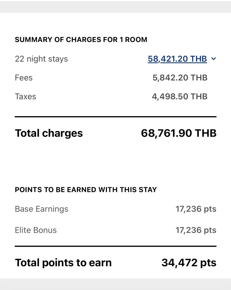Select the Summary of Charges for 1 Room heading
Screen dimensions: 231x290
click(81, 40)
